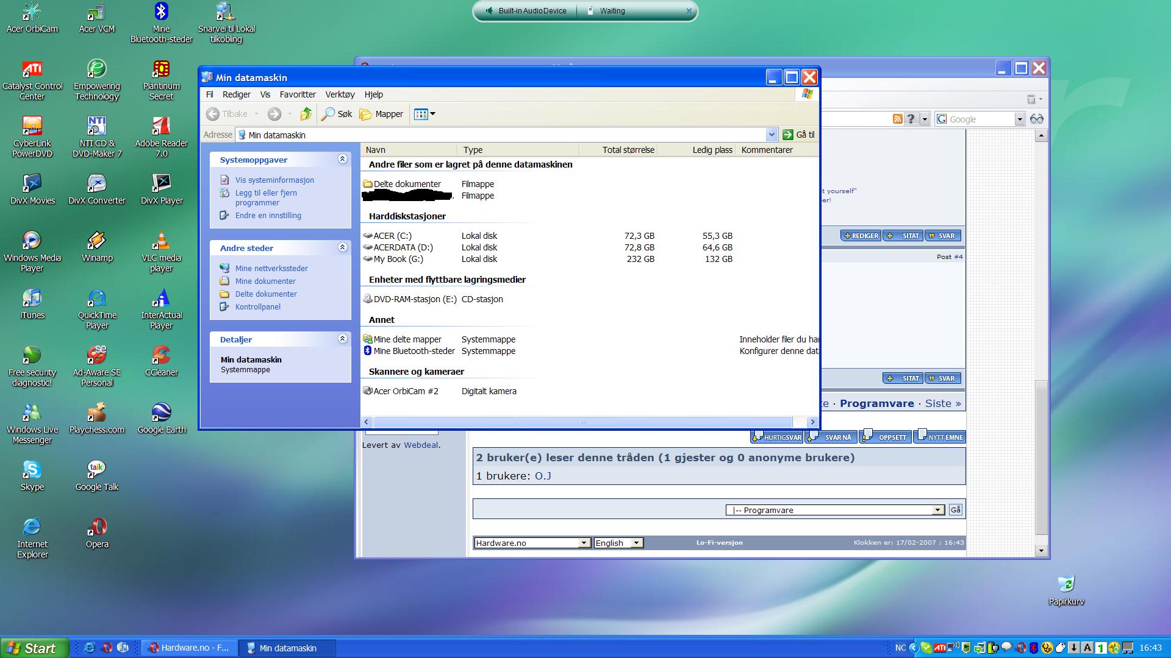Launch CCleaner desktop shortcut

(x=161, y=361)
